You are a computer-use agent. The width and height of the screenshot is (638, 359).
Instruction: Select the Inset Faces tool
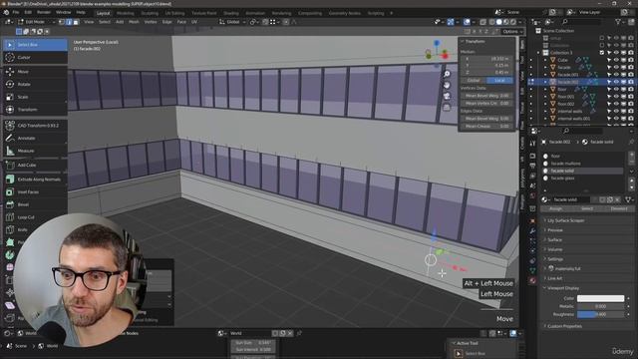[x=35, y=192]
